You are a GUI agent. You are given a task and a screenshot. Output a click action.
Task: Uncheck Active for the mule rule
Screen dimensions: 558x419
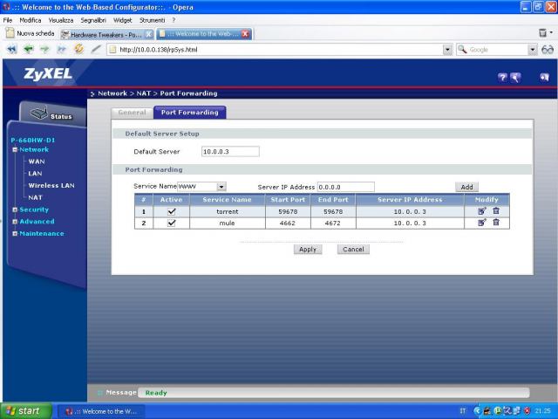(x=172, y=223)
